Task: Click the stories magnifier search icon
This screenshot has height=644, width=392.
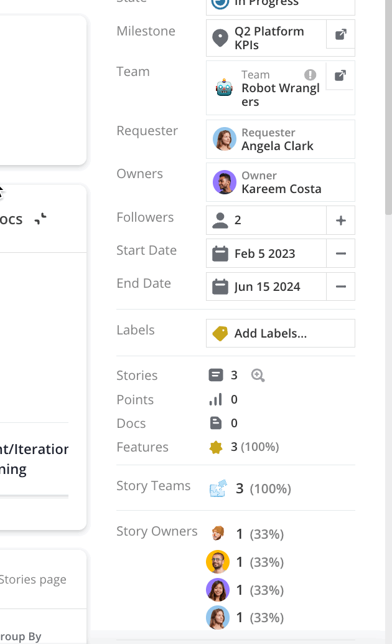Action: tap(258, 375)
